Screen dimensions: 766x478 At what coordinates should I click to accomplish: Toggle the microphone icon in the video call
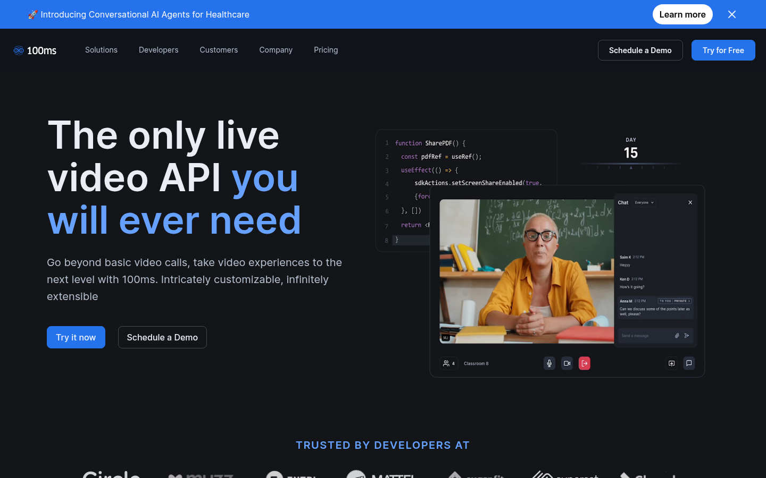[x=549, y=363]
